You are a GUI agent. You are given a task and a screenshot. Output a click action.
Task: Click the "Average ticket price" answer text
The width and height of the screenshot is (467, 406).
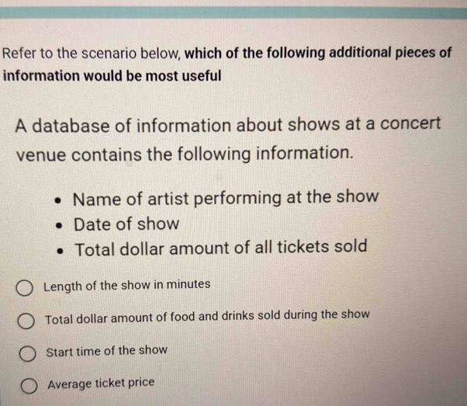[101, 383]
